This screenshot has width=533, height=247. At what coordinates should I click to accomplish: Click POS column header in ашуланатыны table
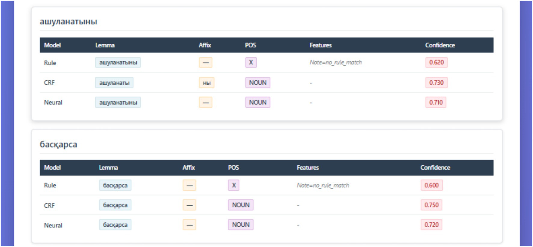click(250, 45)
